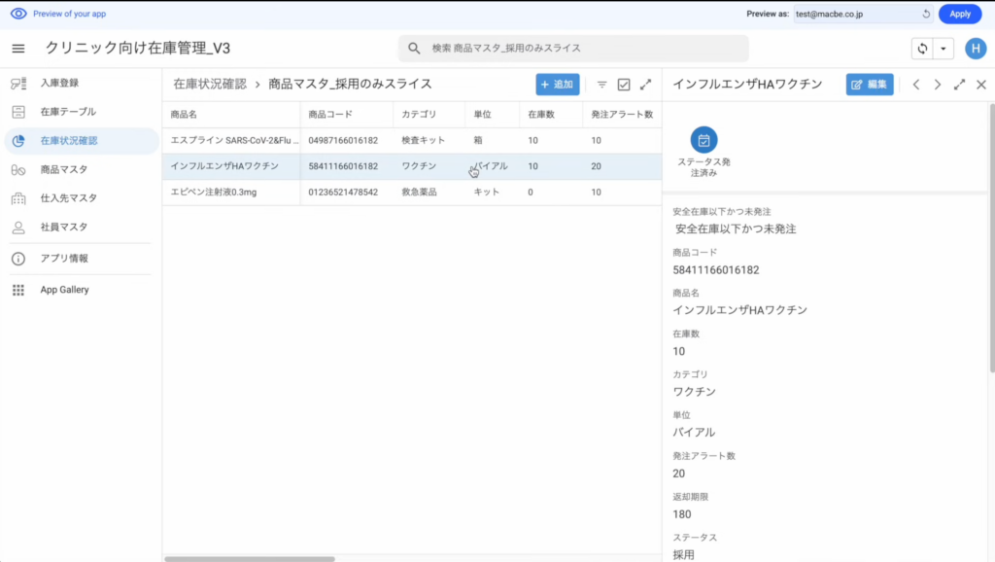Go to next record with right chevron
This screenshot has width=995, height=562.
[x=937, y=85]
